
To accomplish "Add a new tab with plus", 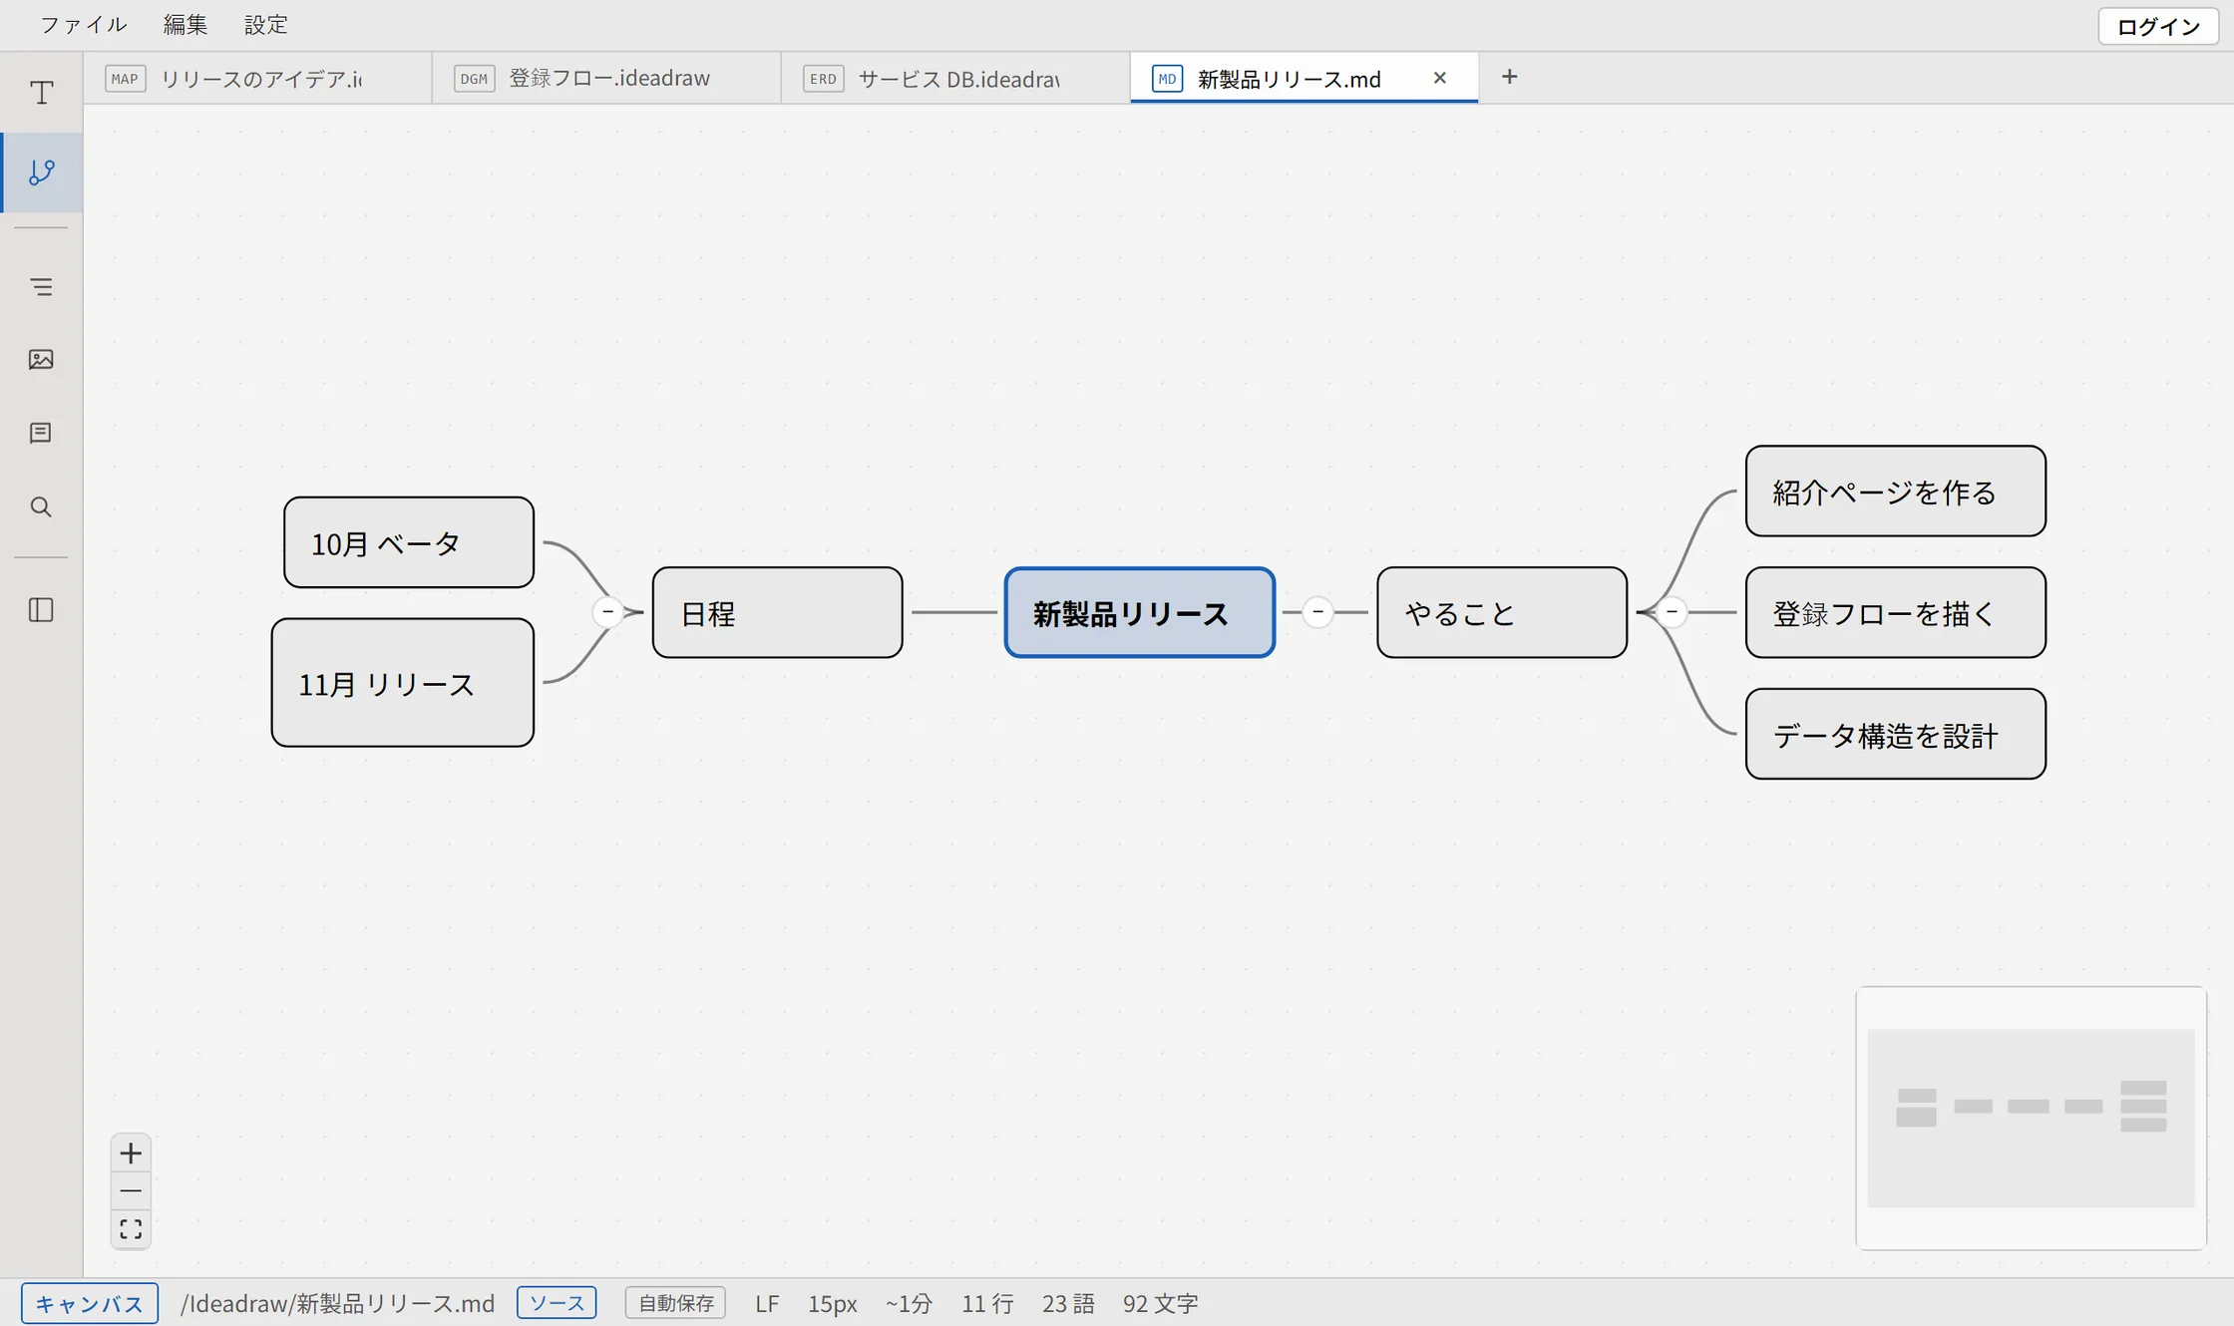I will (1509, 77).
